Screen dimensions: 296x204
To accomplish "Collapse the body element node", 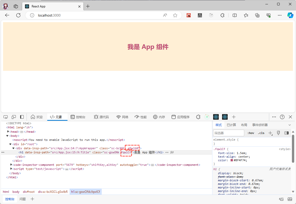I will pyautogui.click(x=7, y=136).
